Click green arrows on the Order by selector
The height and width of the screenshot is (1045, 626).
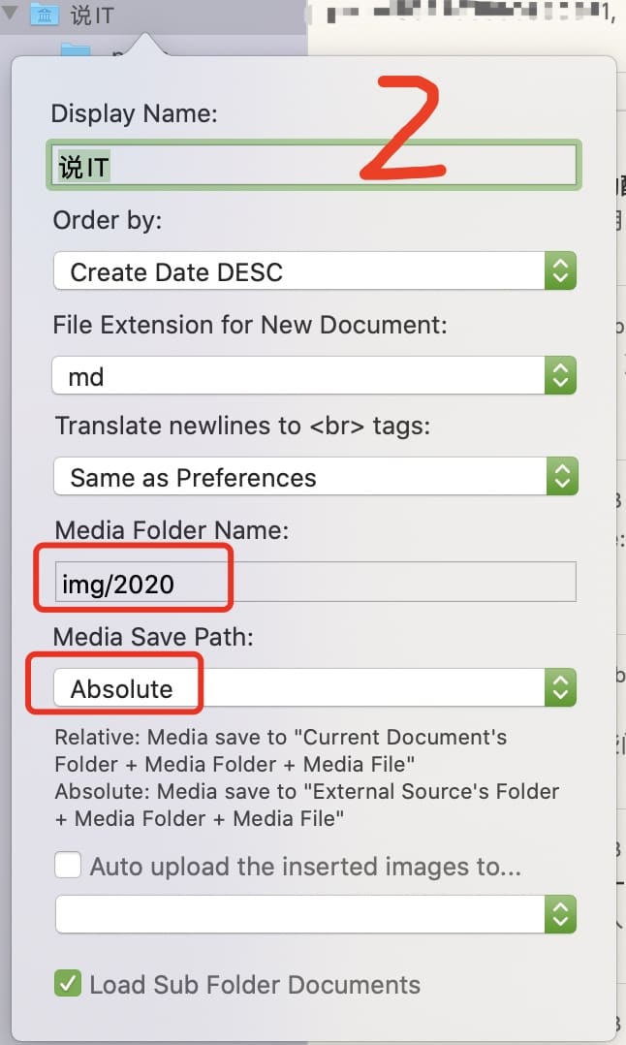560,271
